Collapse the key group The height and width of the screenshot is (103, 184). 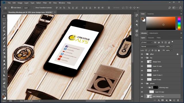(145, 58)
